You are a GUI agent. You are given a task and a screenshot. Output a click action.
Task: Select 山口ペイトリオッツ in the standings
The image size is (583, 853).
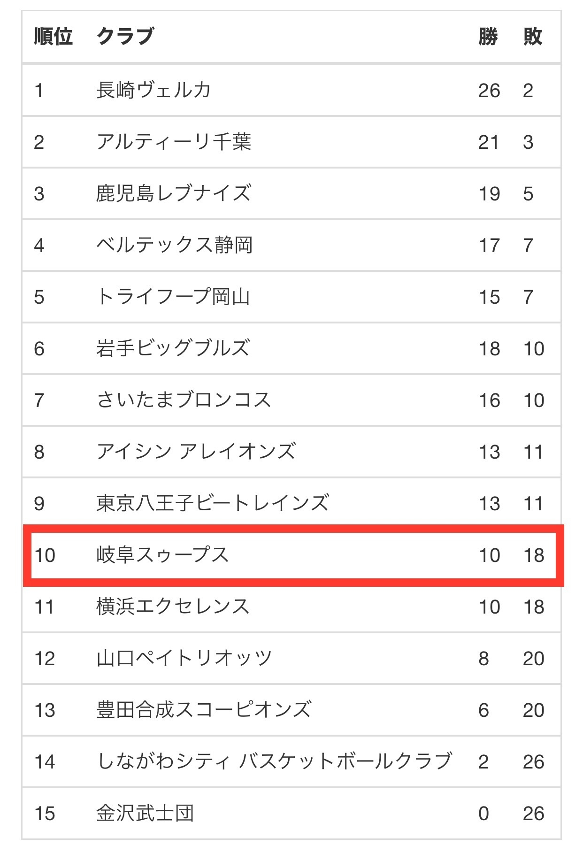point(184,658)
